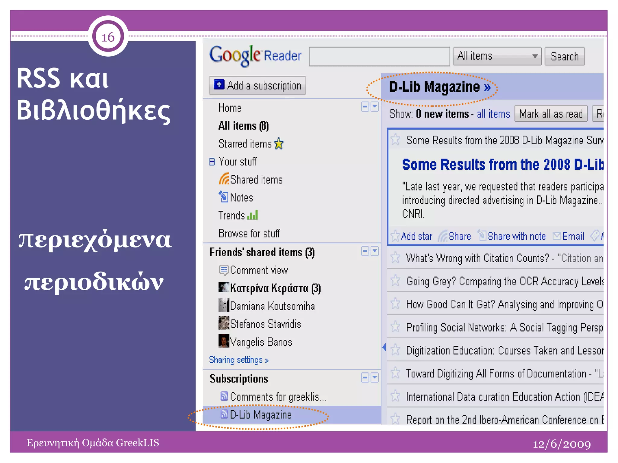Image resolution: width=618 pixels, height=463 pixels.
Task: Click the Email envelope icon
Action: pos(557,236)
